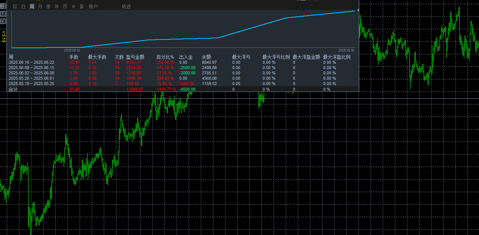Click the 周 column header
Viewport: 479px width, 235px height.
point(11,57)
